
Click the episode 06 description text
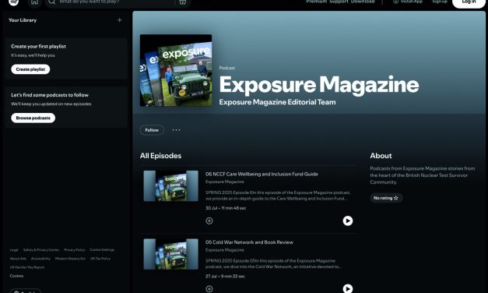[278, 196]
